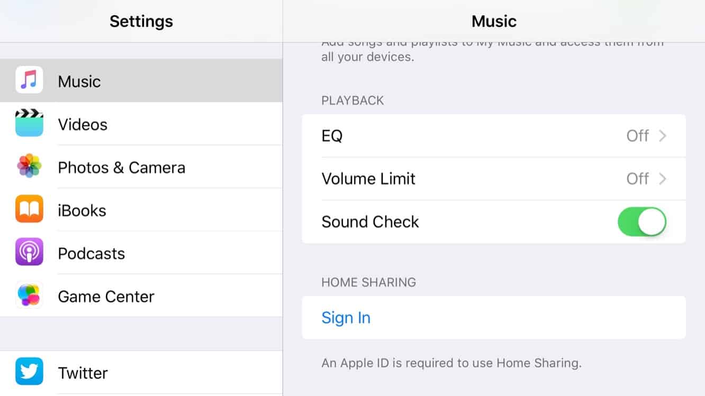The image size is (705, 396).
Task: Tap the Videos clapperboard icon
Action: [29, 124]
